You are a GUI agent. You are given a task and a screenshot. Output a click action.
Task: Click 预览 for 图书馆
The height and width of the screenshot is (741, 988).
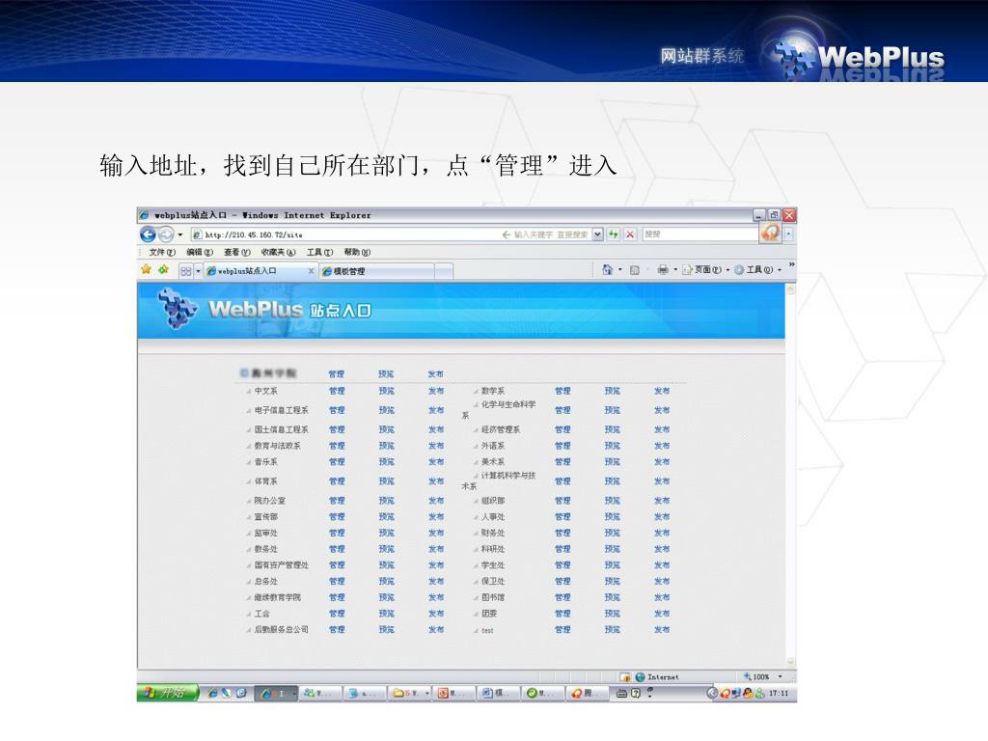coord(613,597)
